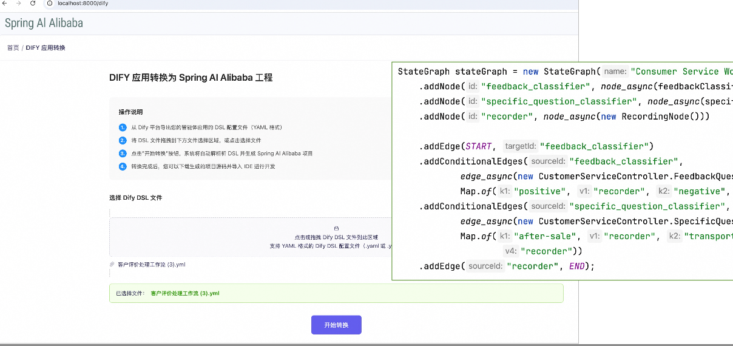This screenshot has height=346, width=733.
Task: Click Map.of line with "after-sale" key
Action: click(596, 236)
